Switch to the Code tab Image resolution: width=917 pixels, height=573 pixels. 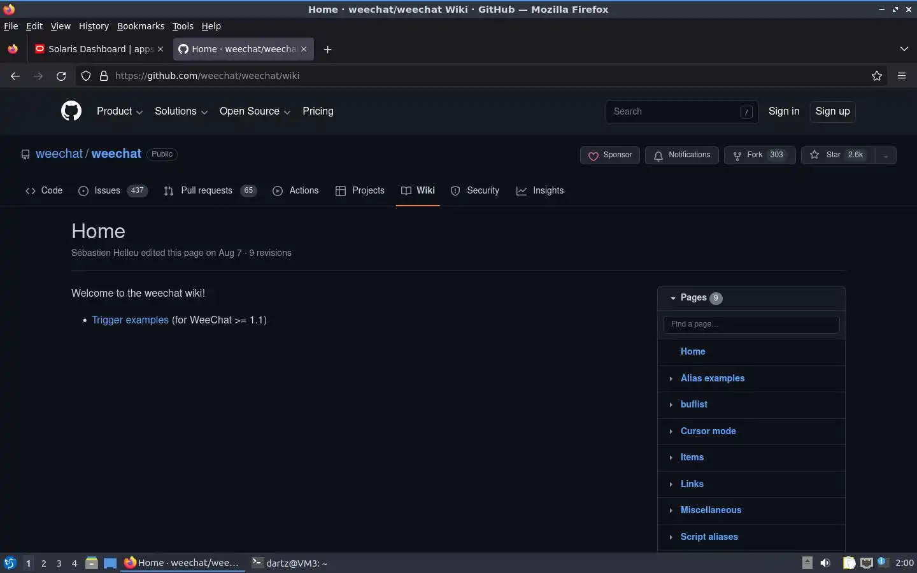pos(44,191)
